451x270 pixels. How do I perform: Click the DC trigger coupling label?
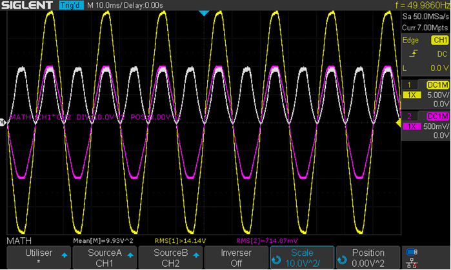(442, 54)
